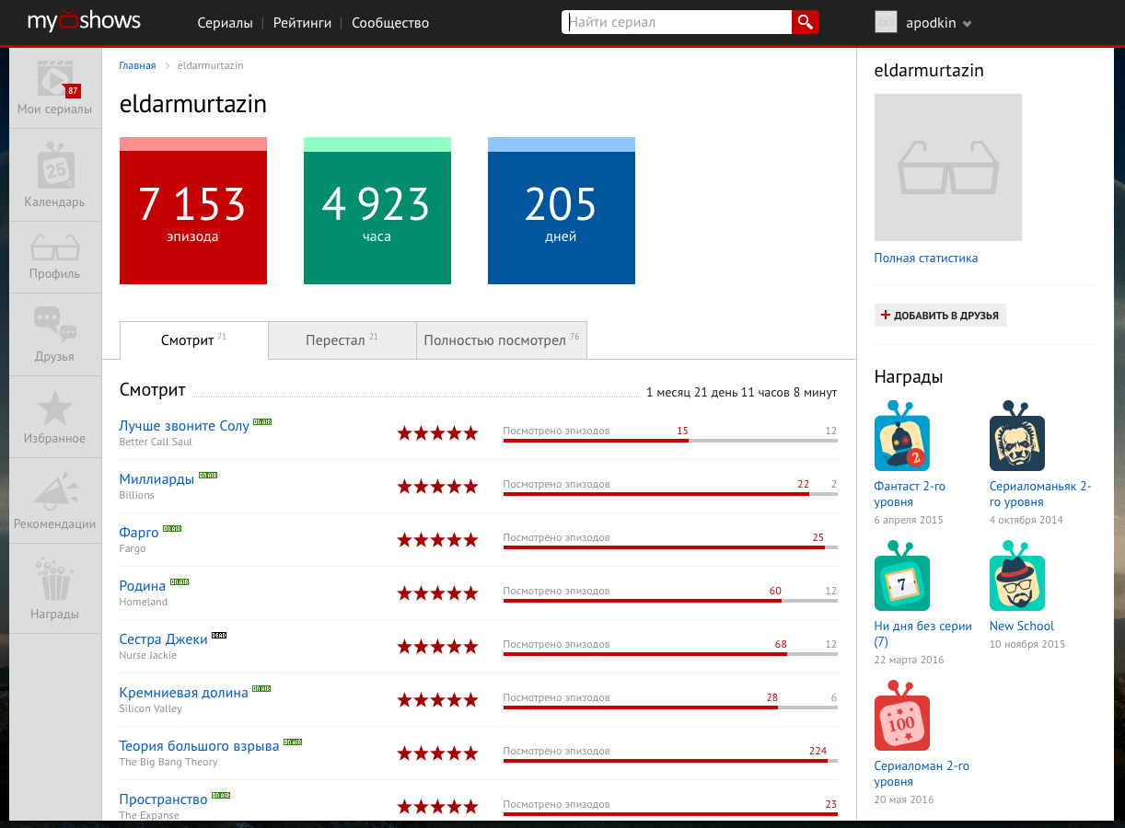Click the red 87 notification badge

click(73, 90)
